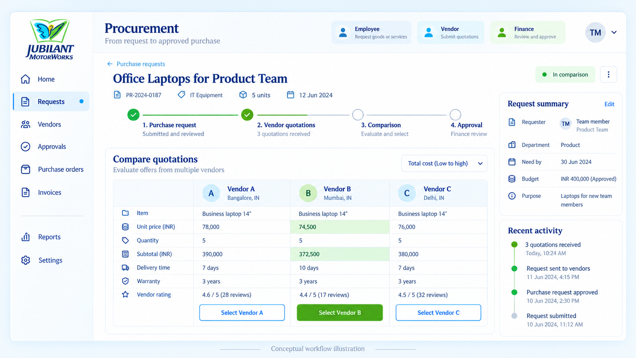Image resolution: width=636 pixels, height=358 pixels.
Task: Open the Total cost sort dropdown
Action: (x=444, y=163)
